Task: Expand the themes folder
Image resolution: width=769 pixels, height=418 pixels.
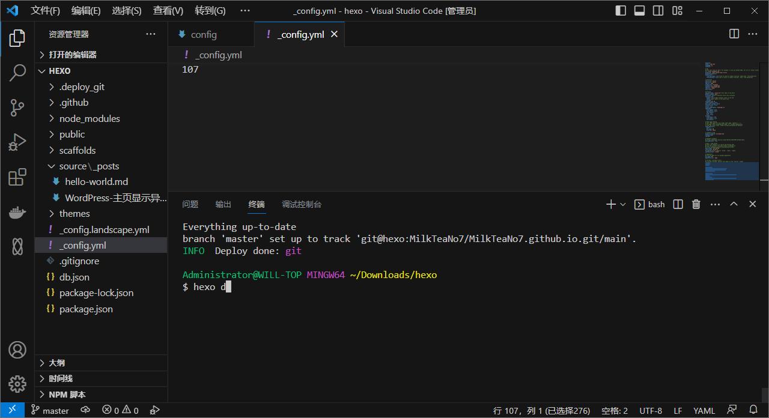Action: (x=101, y=213)
